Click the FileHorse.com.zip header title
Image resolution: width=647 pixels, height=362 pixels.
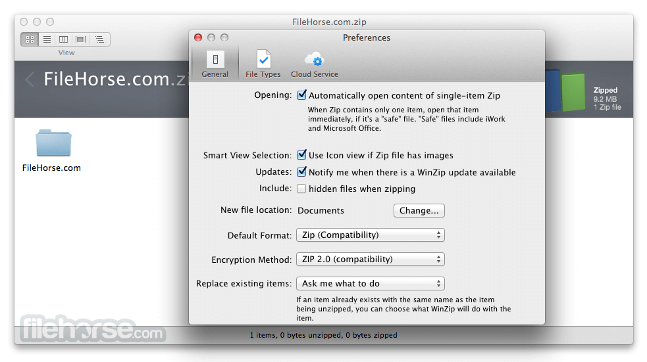[x=116, y=79]
